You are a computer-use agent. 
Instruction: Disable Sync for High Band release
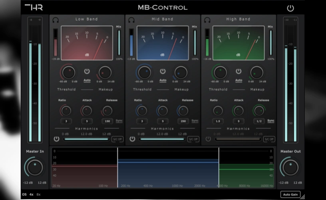coord(271,121)
